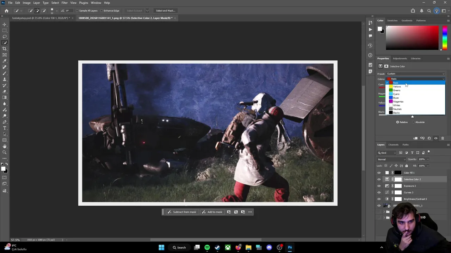The height and width of the screenshot is (253, 451).
Task: Hide the Brightness/Contrast 5 layer
Action: click(379, 199)
